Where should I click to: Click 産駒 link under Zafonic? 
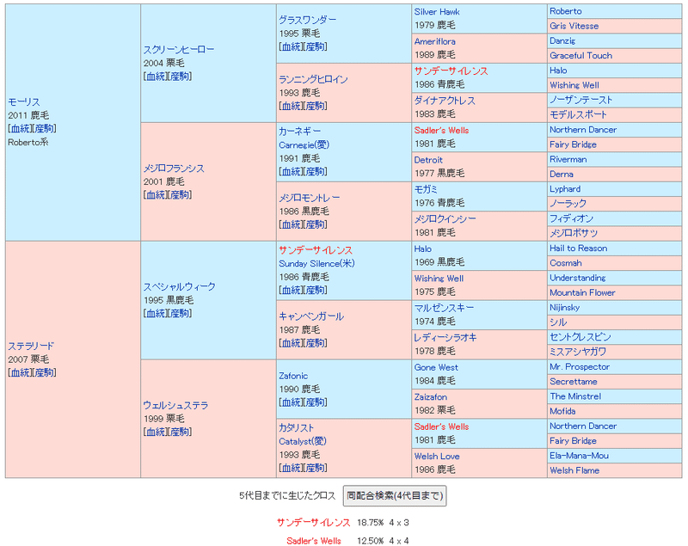(x=315, y=402)
